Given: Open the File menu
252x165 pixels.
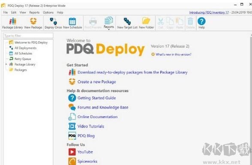Looking at the screenshot, I should [6, 12].
